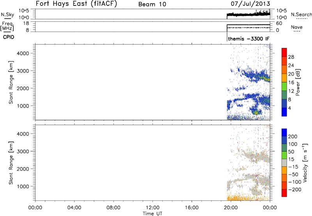The image size is (312, 216).
Task: Click the frequency line in the Freq. panel
Action: 248,25
